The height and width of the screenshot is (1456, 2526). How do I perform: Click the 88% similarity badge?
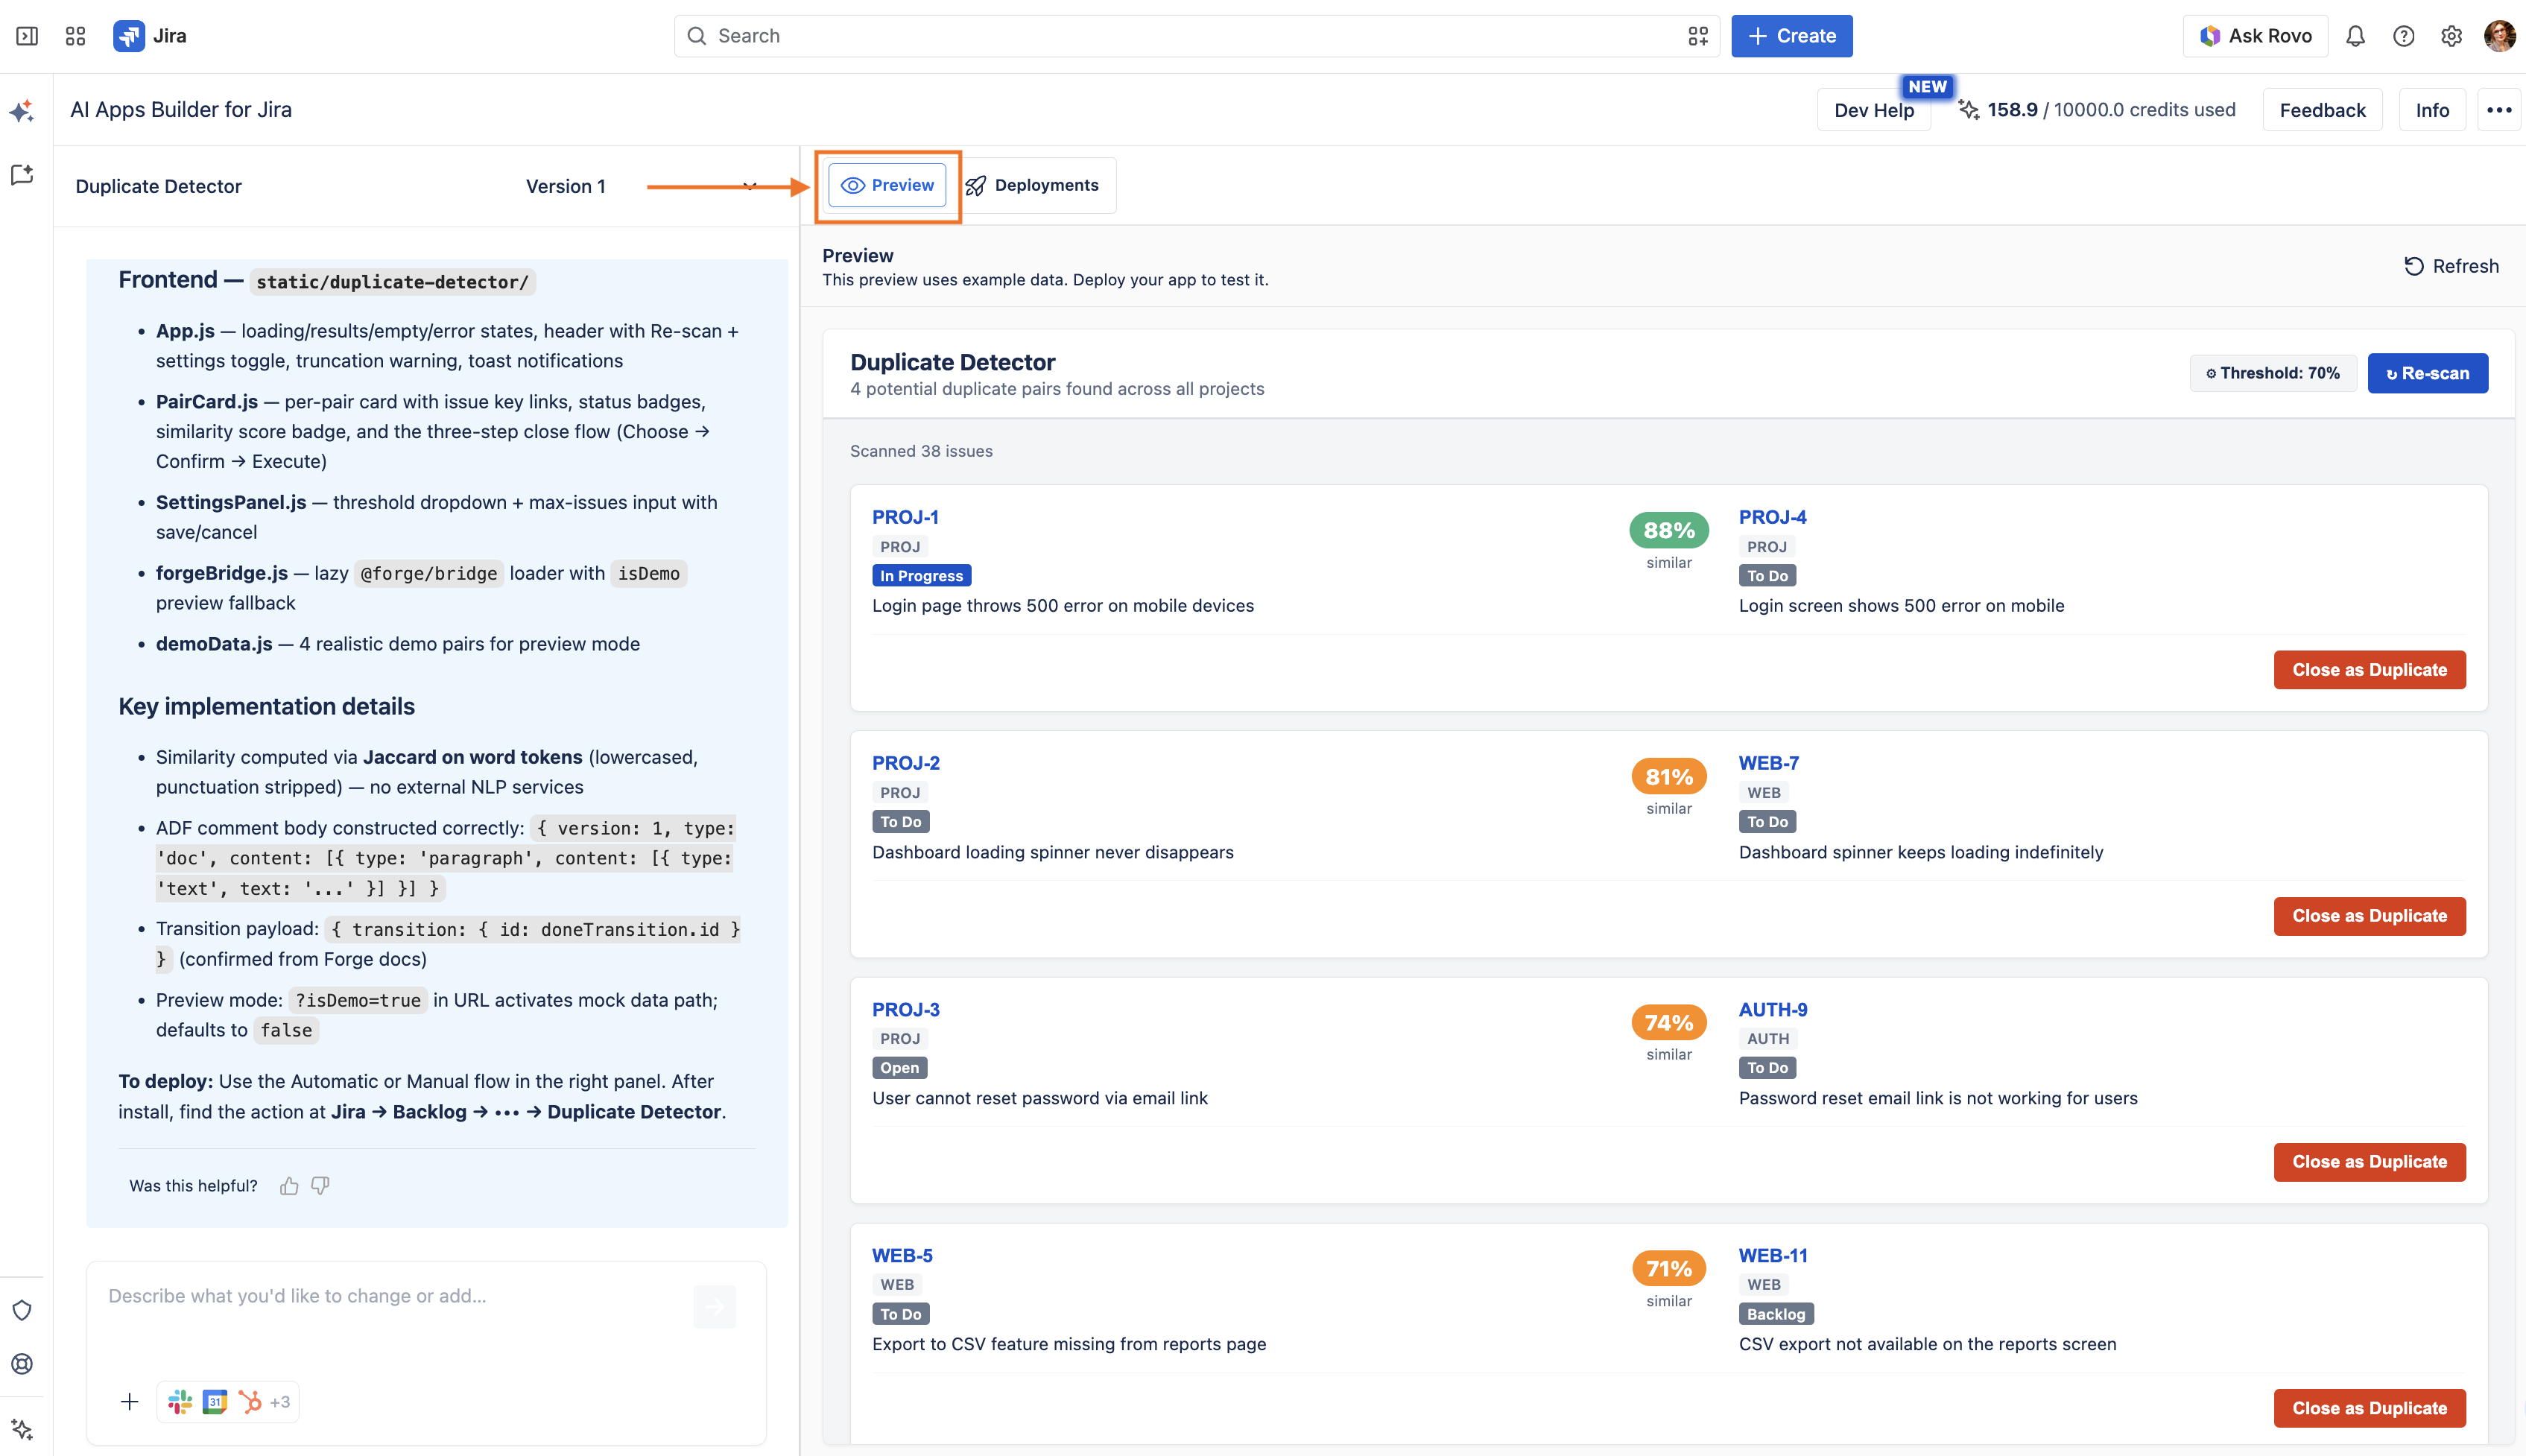[x=1669, y=530]
